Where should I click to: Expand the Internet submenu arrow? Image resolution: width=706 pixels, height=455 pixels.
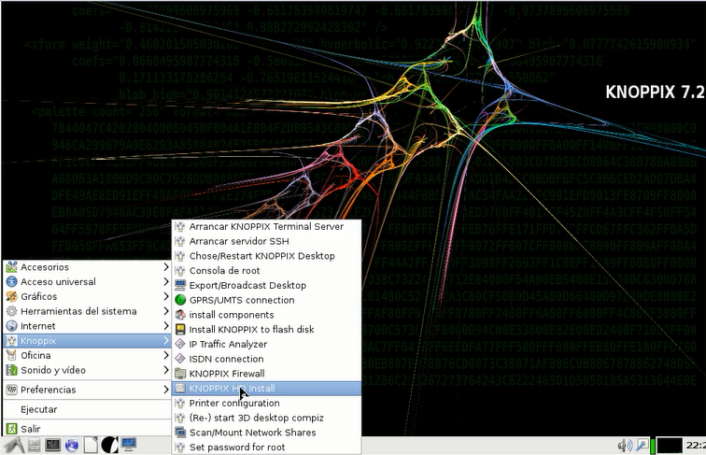click(166, 326)
